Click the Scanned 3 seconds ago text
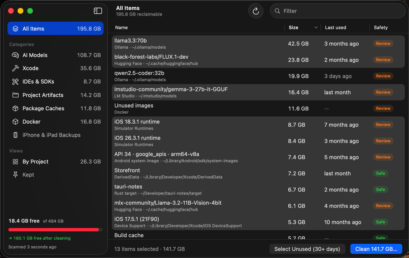 tap(32, 247)
